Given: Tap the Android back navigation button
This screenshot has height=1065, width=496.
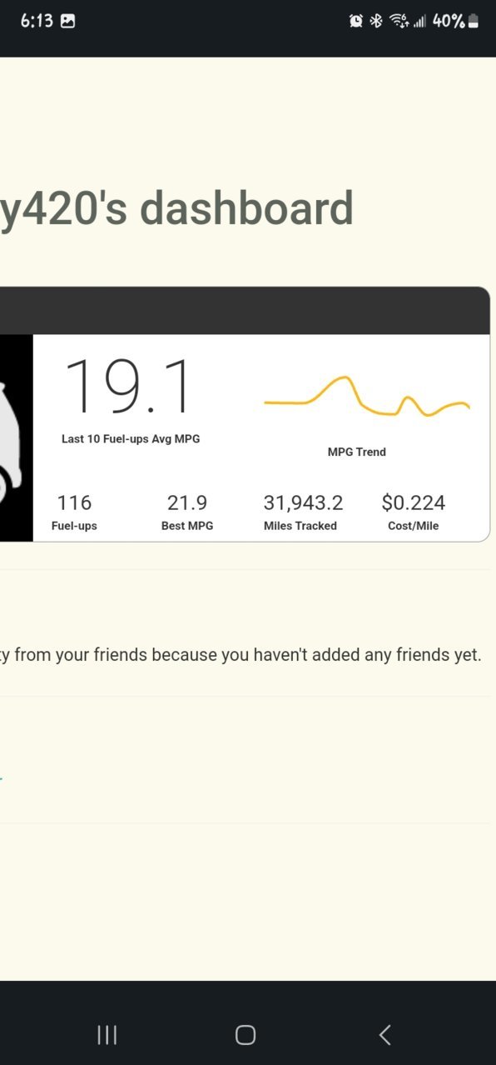Looking at the screenshot, I should [x=384, y=1035].
